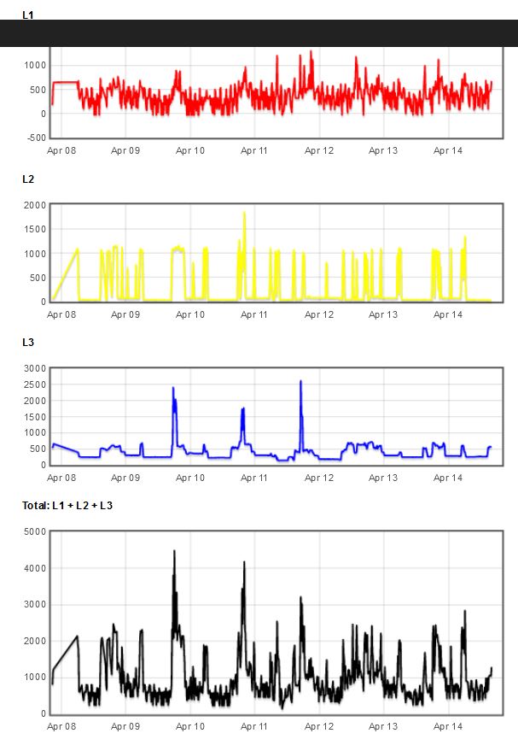Click the -500 value on L1 axis
The height and width of the screenshot is (751, 518).
click(x=35, y=138)
